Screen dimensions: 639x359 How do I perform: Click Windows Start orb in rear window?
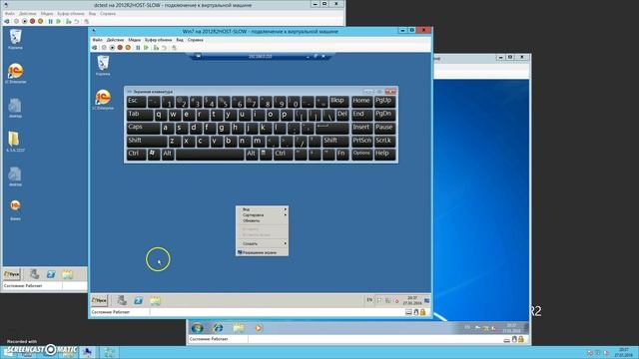point(198,328)
